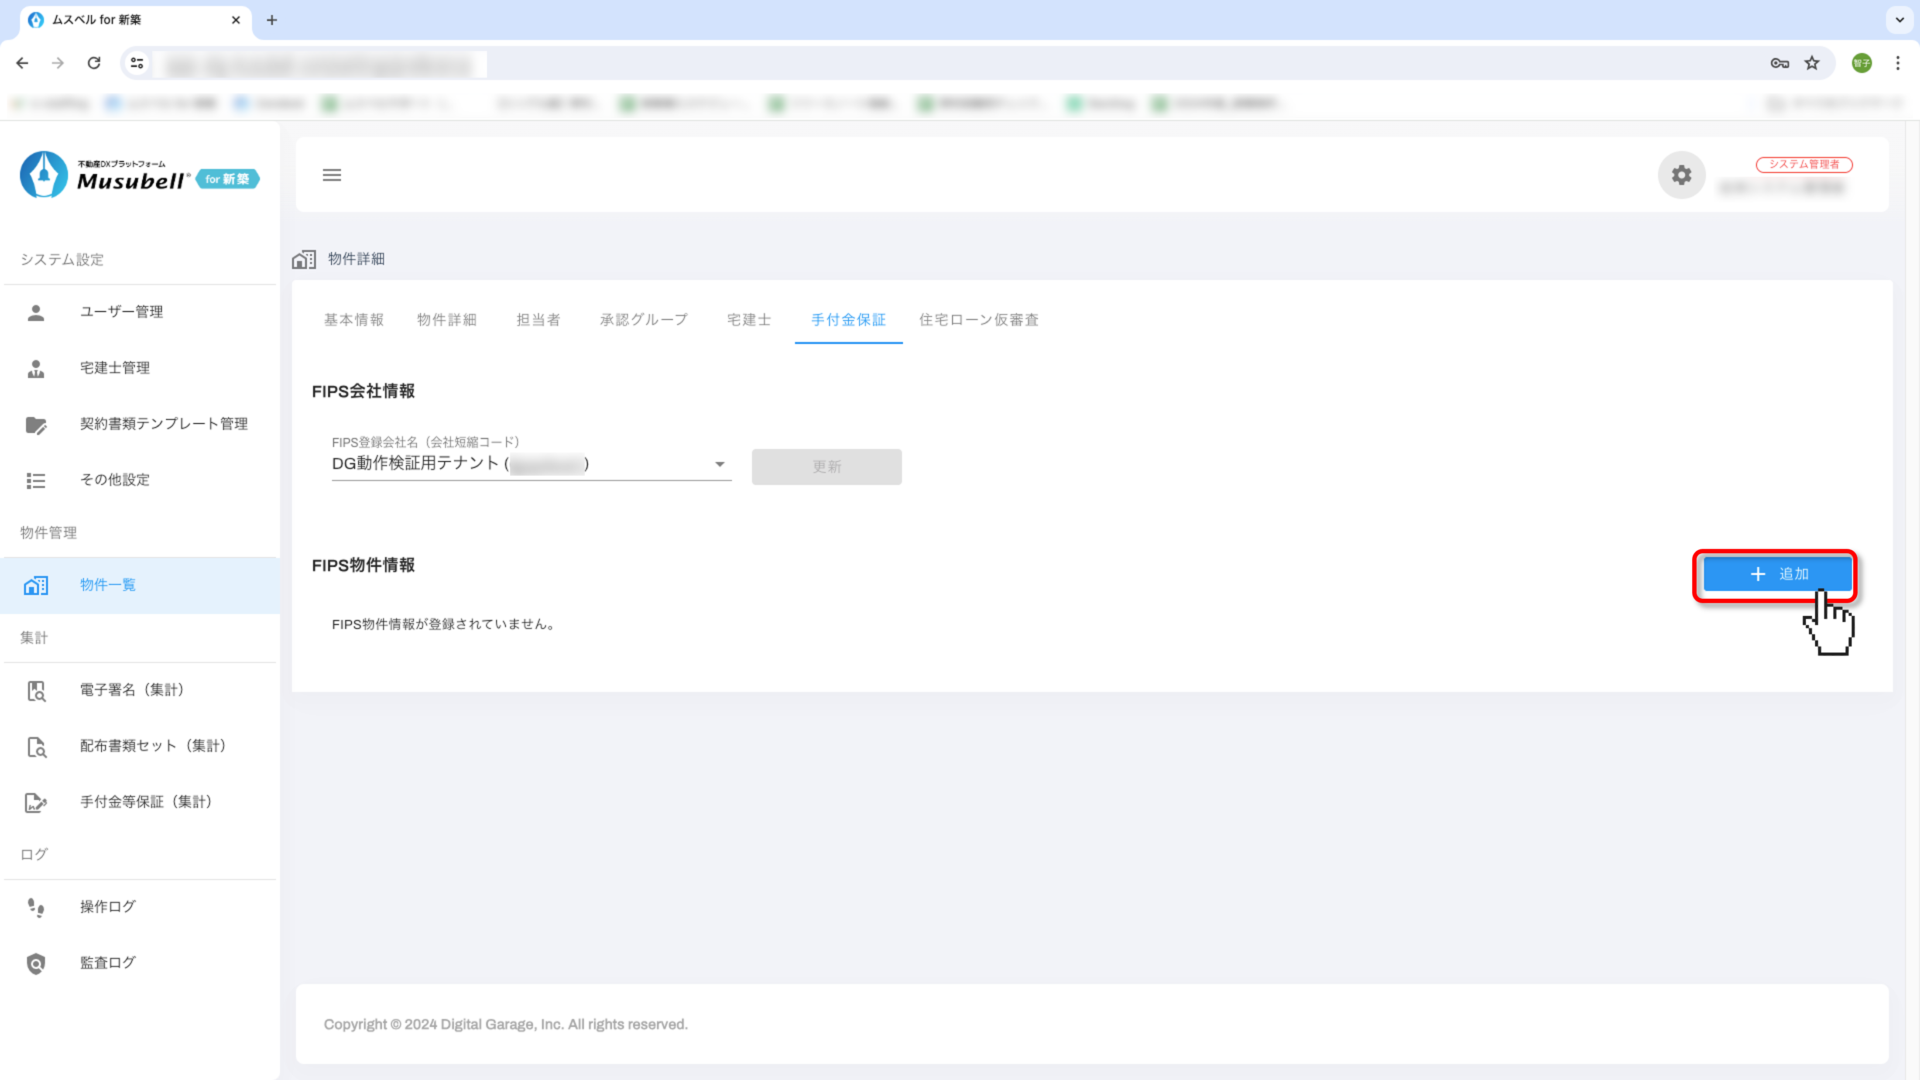Viewport: 1920px width, 1080px height.
Task: Expand the tab search chevron
Action: 1899,20
